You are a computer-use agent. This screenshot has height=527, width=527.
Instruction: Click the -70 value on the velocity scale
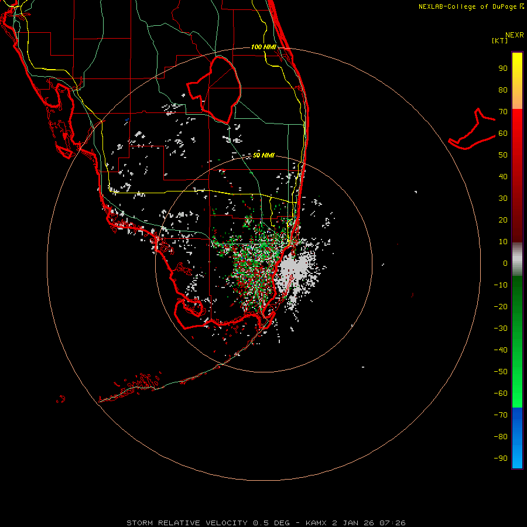501,415
